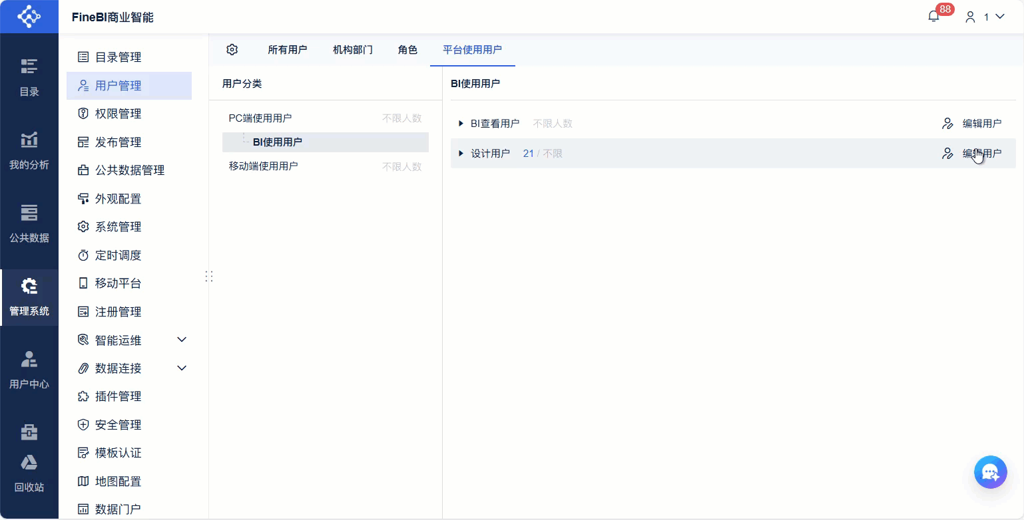The image size is (1024, 520).
Task: Open 我的分析 in the left navigation
Action: 29,151
